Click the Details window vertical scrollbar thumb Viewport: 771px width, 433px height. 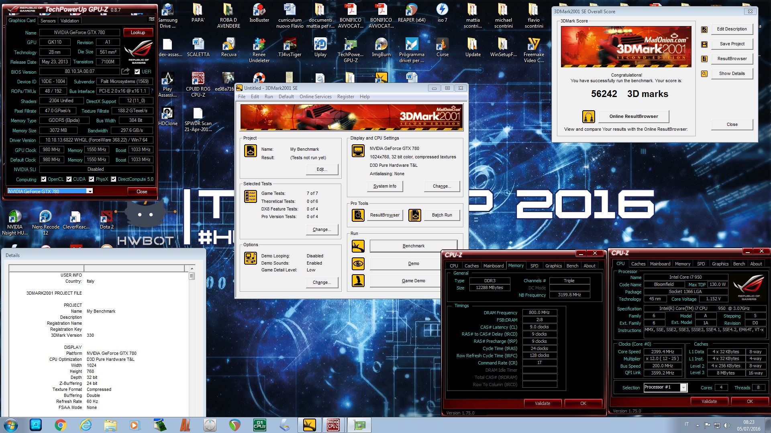point(192,276)
